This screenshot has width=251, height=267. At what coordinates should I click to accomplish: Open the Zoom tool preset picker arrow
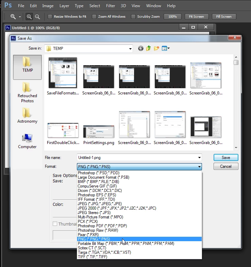click(20, 17)
